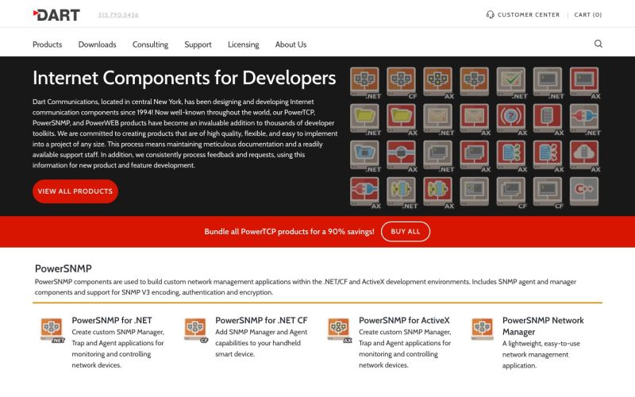The image size is (635, 397).
Task: Open the gray stacked windows CF icon
Action: 511,191
